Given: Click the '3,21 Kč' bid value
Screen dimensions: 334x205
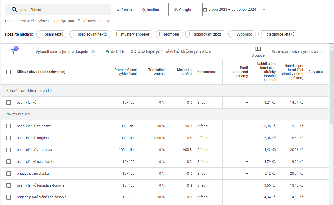Looking at the screenshot, I should tap(270, 102).
